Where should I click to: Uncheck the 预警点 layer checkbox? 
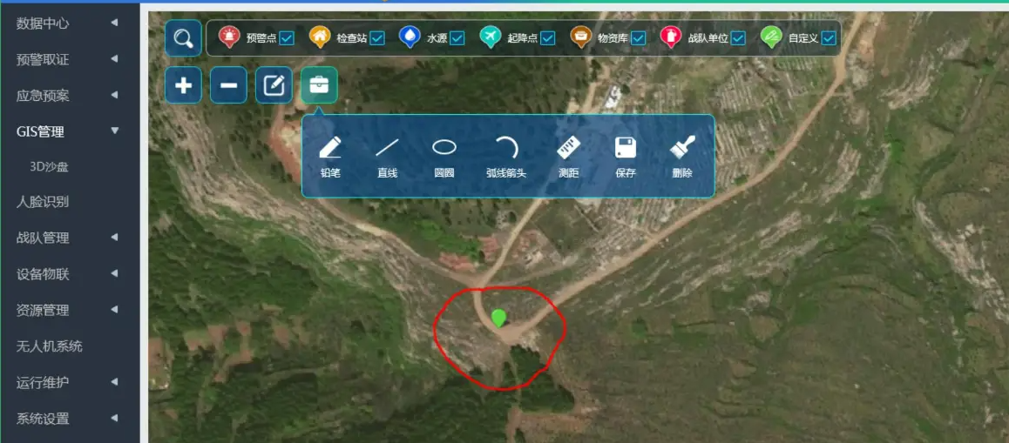[287, 38]
